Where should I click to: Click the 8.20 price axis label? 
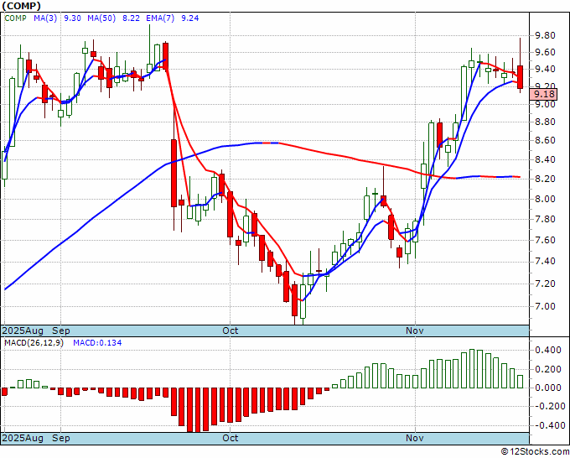pyautogui.click(x=545, y=179)
